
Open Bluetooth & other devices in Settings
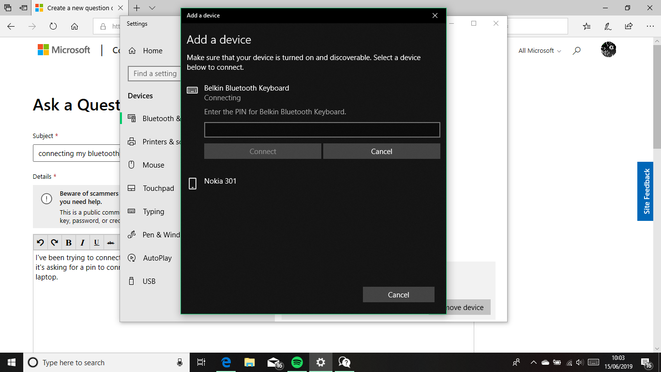(154, 119)
